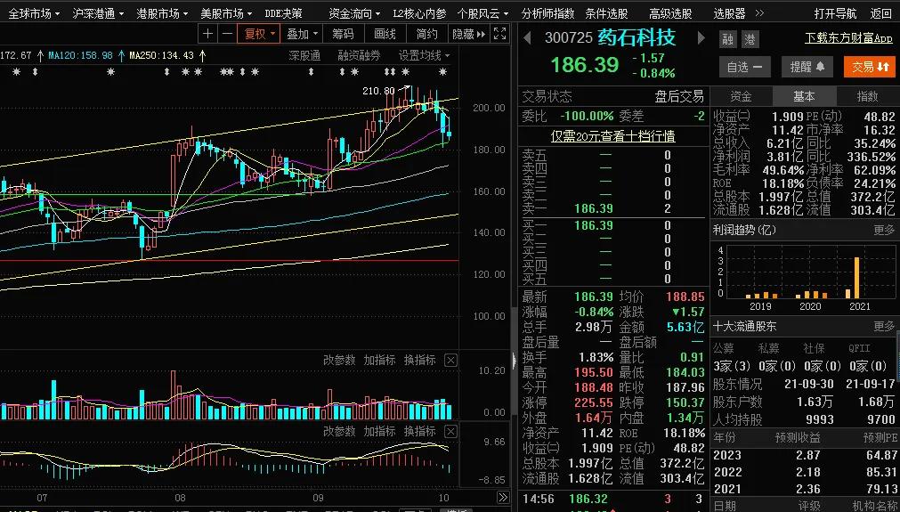The image size is (900, 512).
Task: Switch to the 基本 tab
Action: [x=804, y=96]
